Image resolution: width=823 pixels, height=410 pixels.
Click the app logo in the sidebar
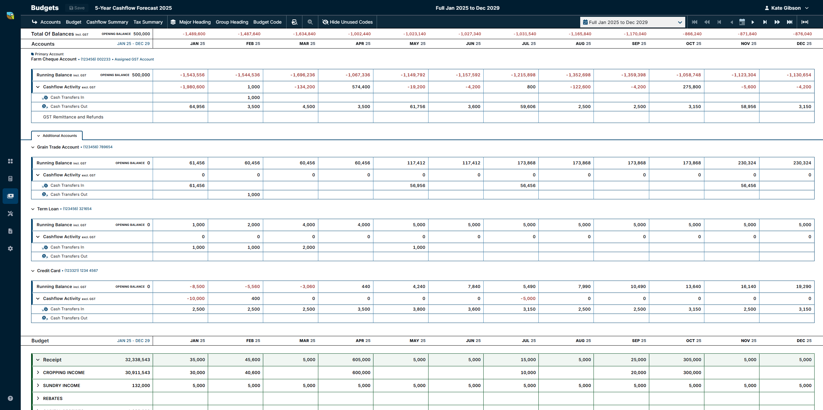[x=10, y=15]
